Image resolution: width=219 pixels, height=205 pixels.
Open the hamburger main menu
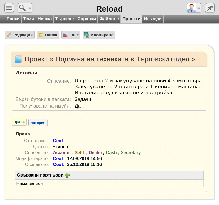pyautogui.click(x=9, y=8)
